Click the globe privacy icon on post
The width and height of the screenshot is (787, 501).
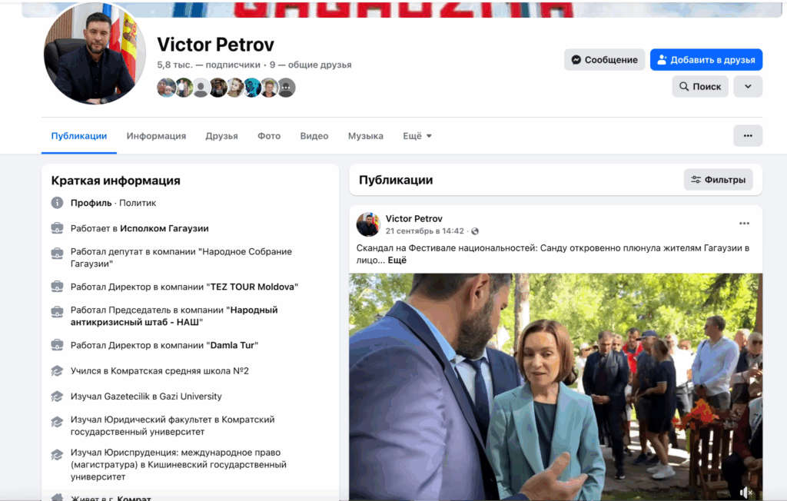click(x=475, y=231)
